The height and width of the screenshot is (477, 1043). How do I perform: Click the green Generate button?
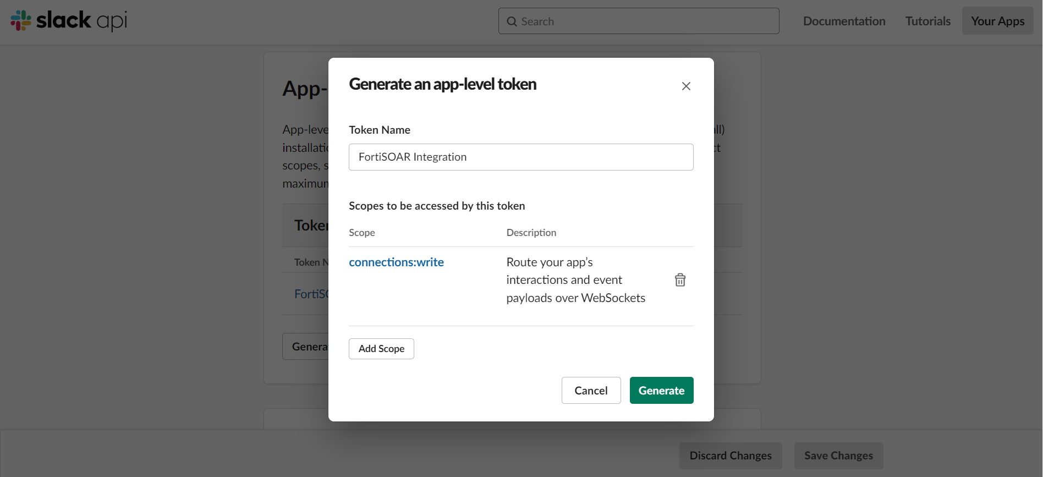pyautogui.click(x=661, y=391)
